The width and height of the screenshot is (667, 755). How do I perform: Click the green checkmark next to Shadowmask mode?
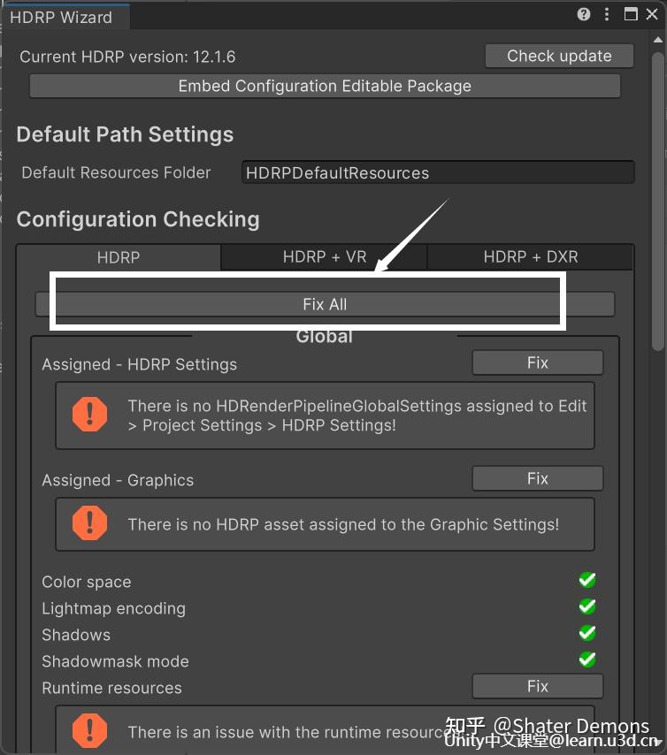pos(587,660)
